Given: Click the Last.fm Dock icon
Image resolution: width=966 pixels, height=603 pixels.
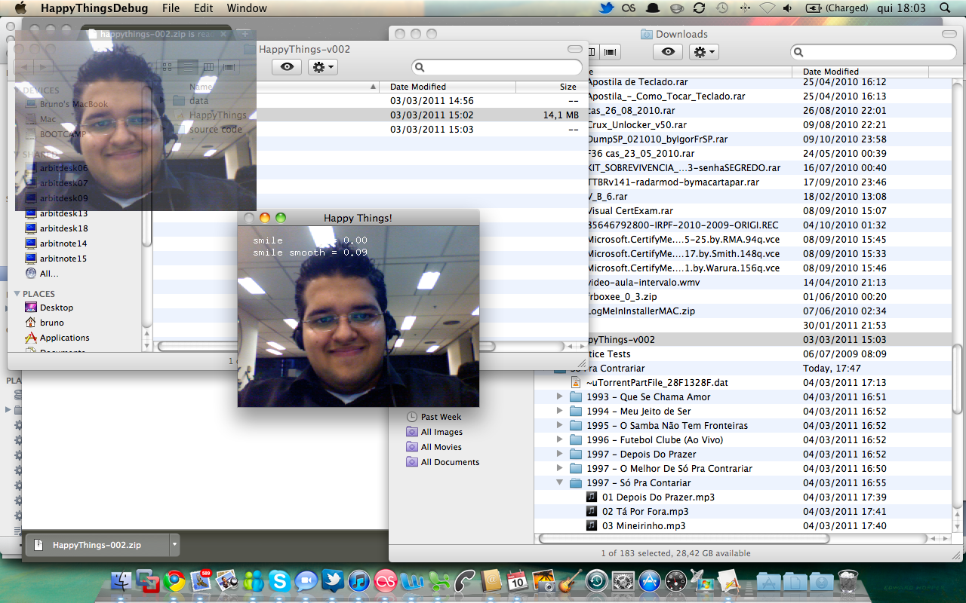Looking at the screenshot, I should (x=386, y=580).
